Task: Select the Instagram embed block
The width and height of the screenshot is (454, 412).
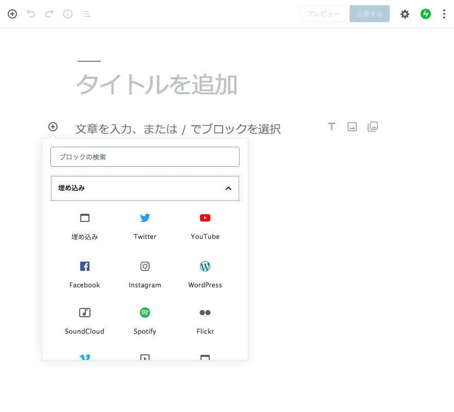Action: coord(145,275)
